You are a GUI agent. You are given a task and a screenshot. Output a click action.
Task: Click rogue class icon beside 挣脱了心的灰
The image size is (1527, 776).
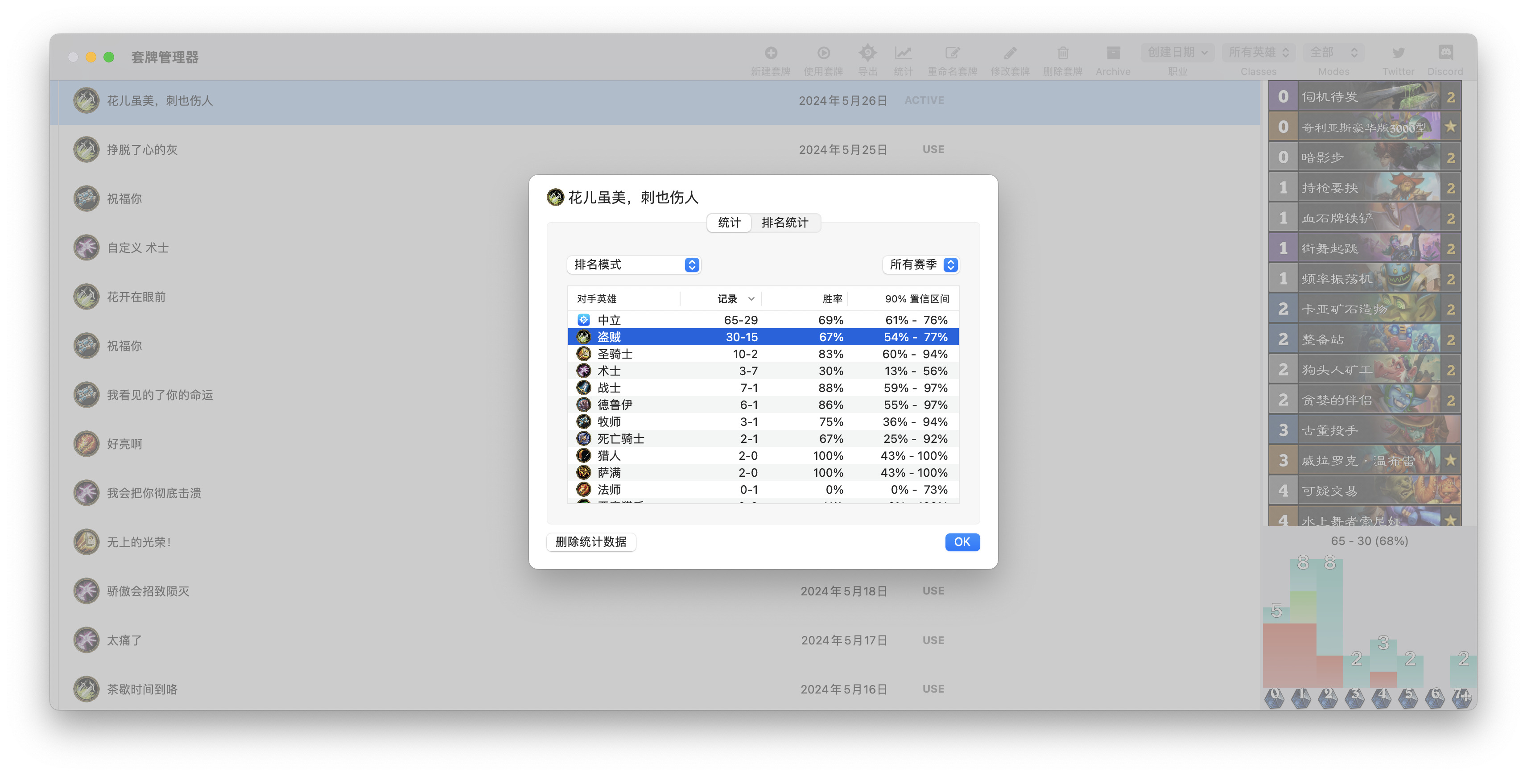coord(87,149)
